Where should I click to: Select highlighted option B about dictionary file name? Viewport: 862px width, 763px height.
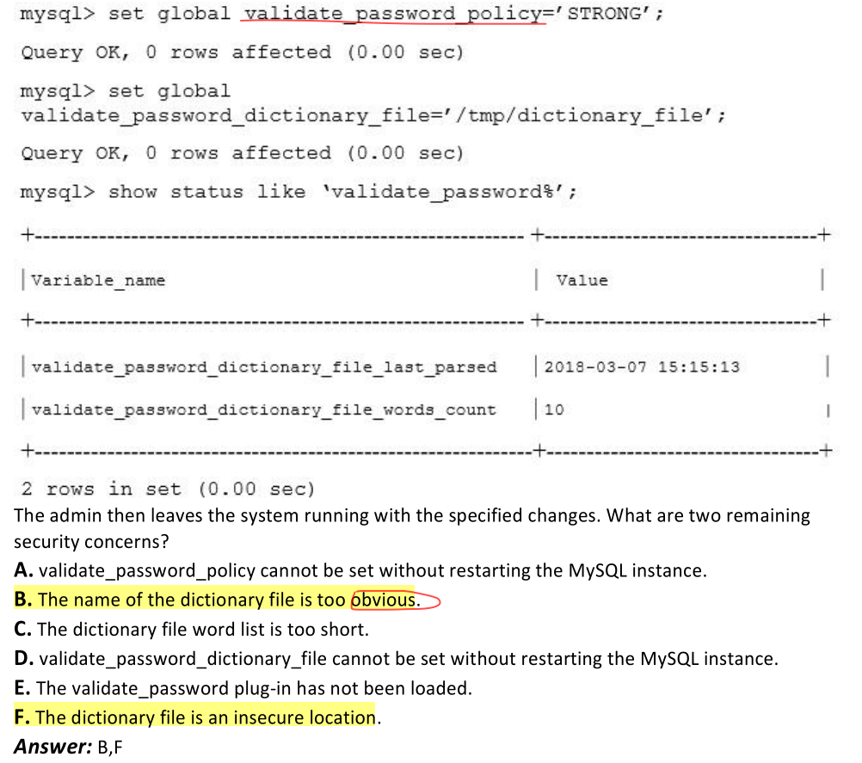point(217,600)
